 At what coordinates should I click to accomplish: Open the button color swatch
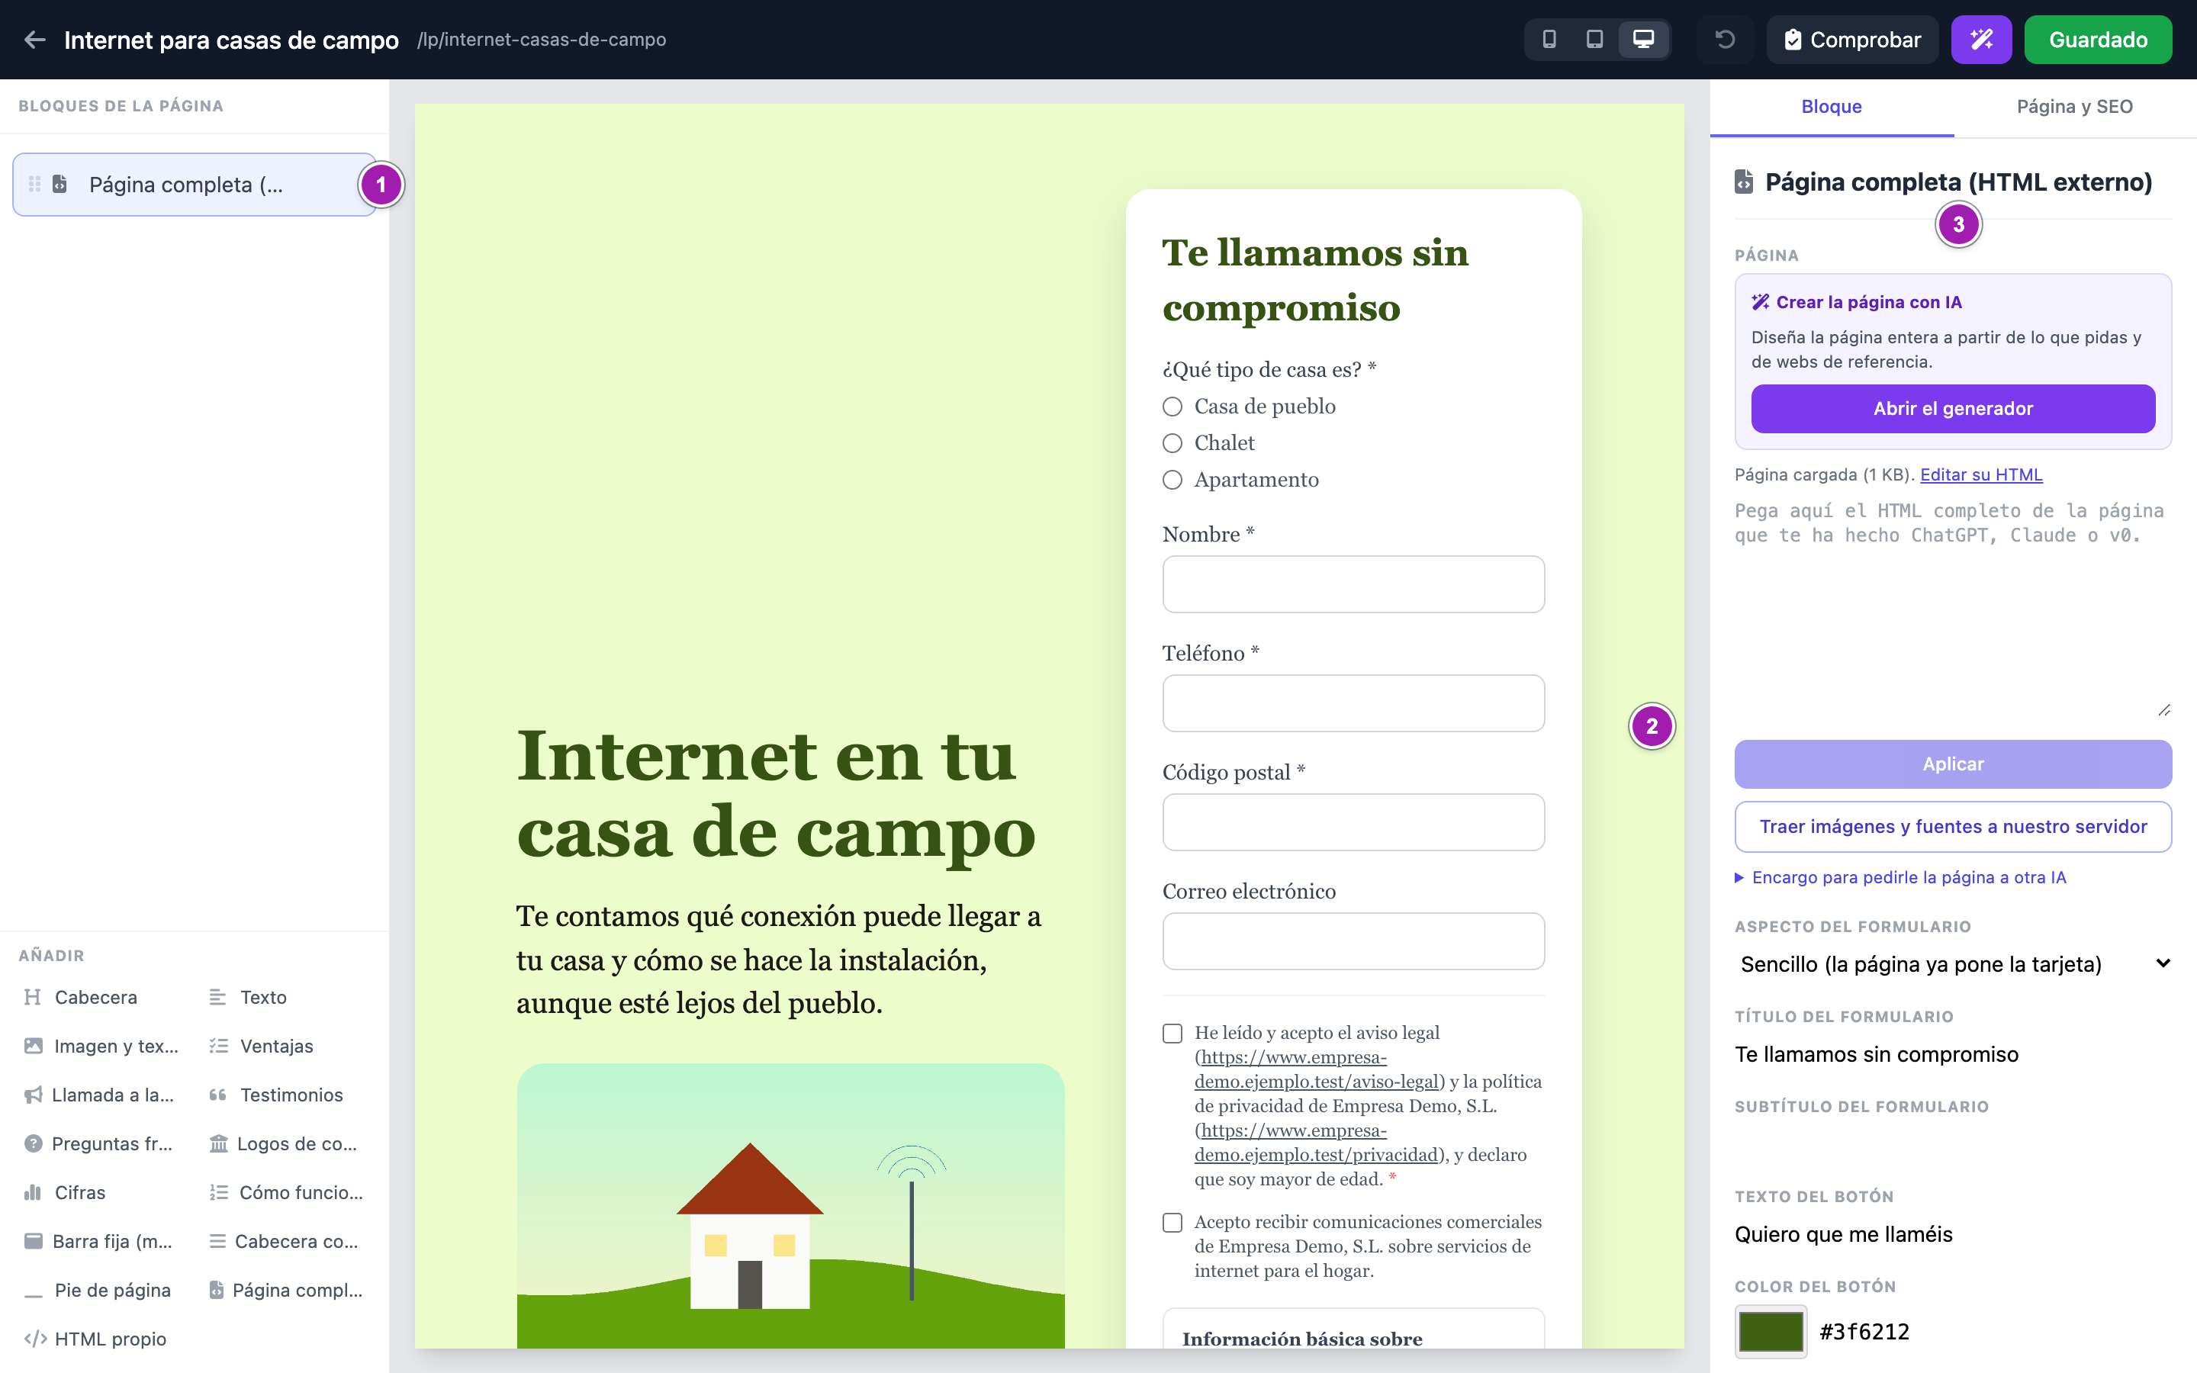coord(1771,1331)
